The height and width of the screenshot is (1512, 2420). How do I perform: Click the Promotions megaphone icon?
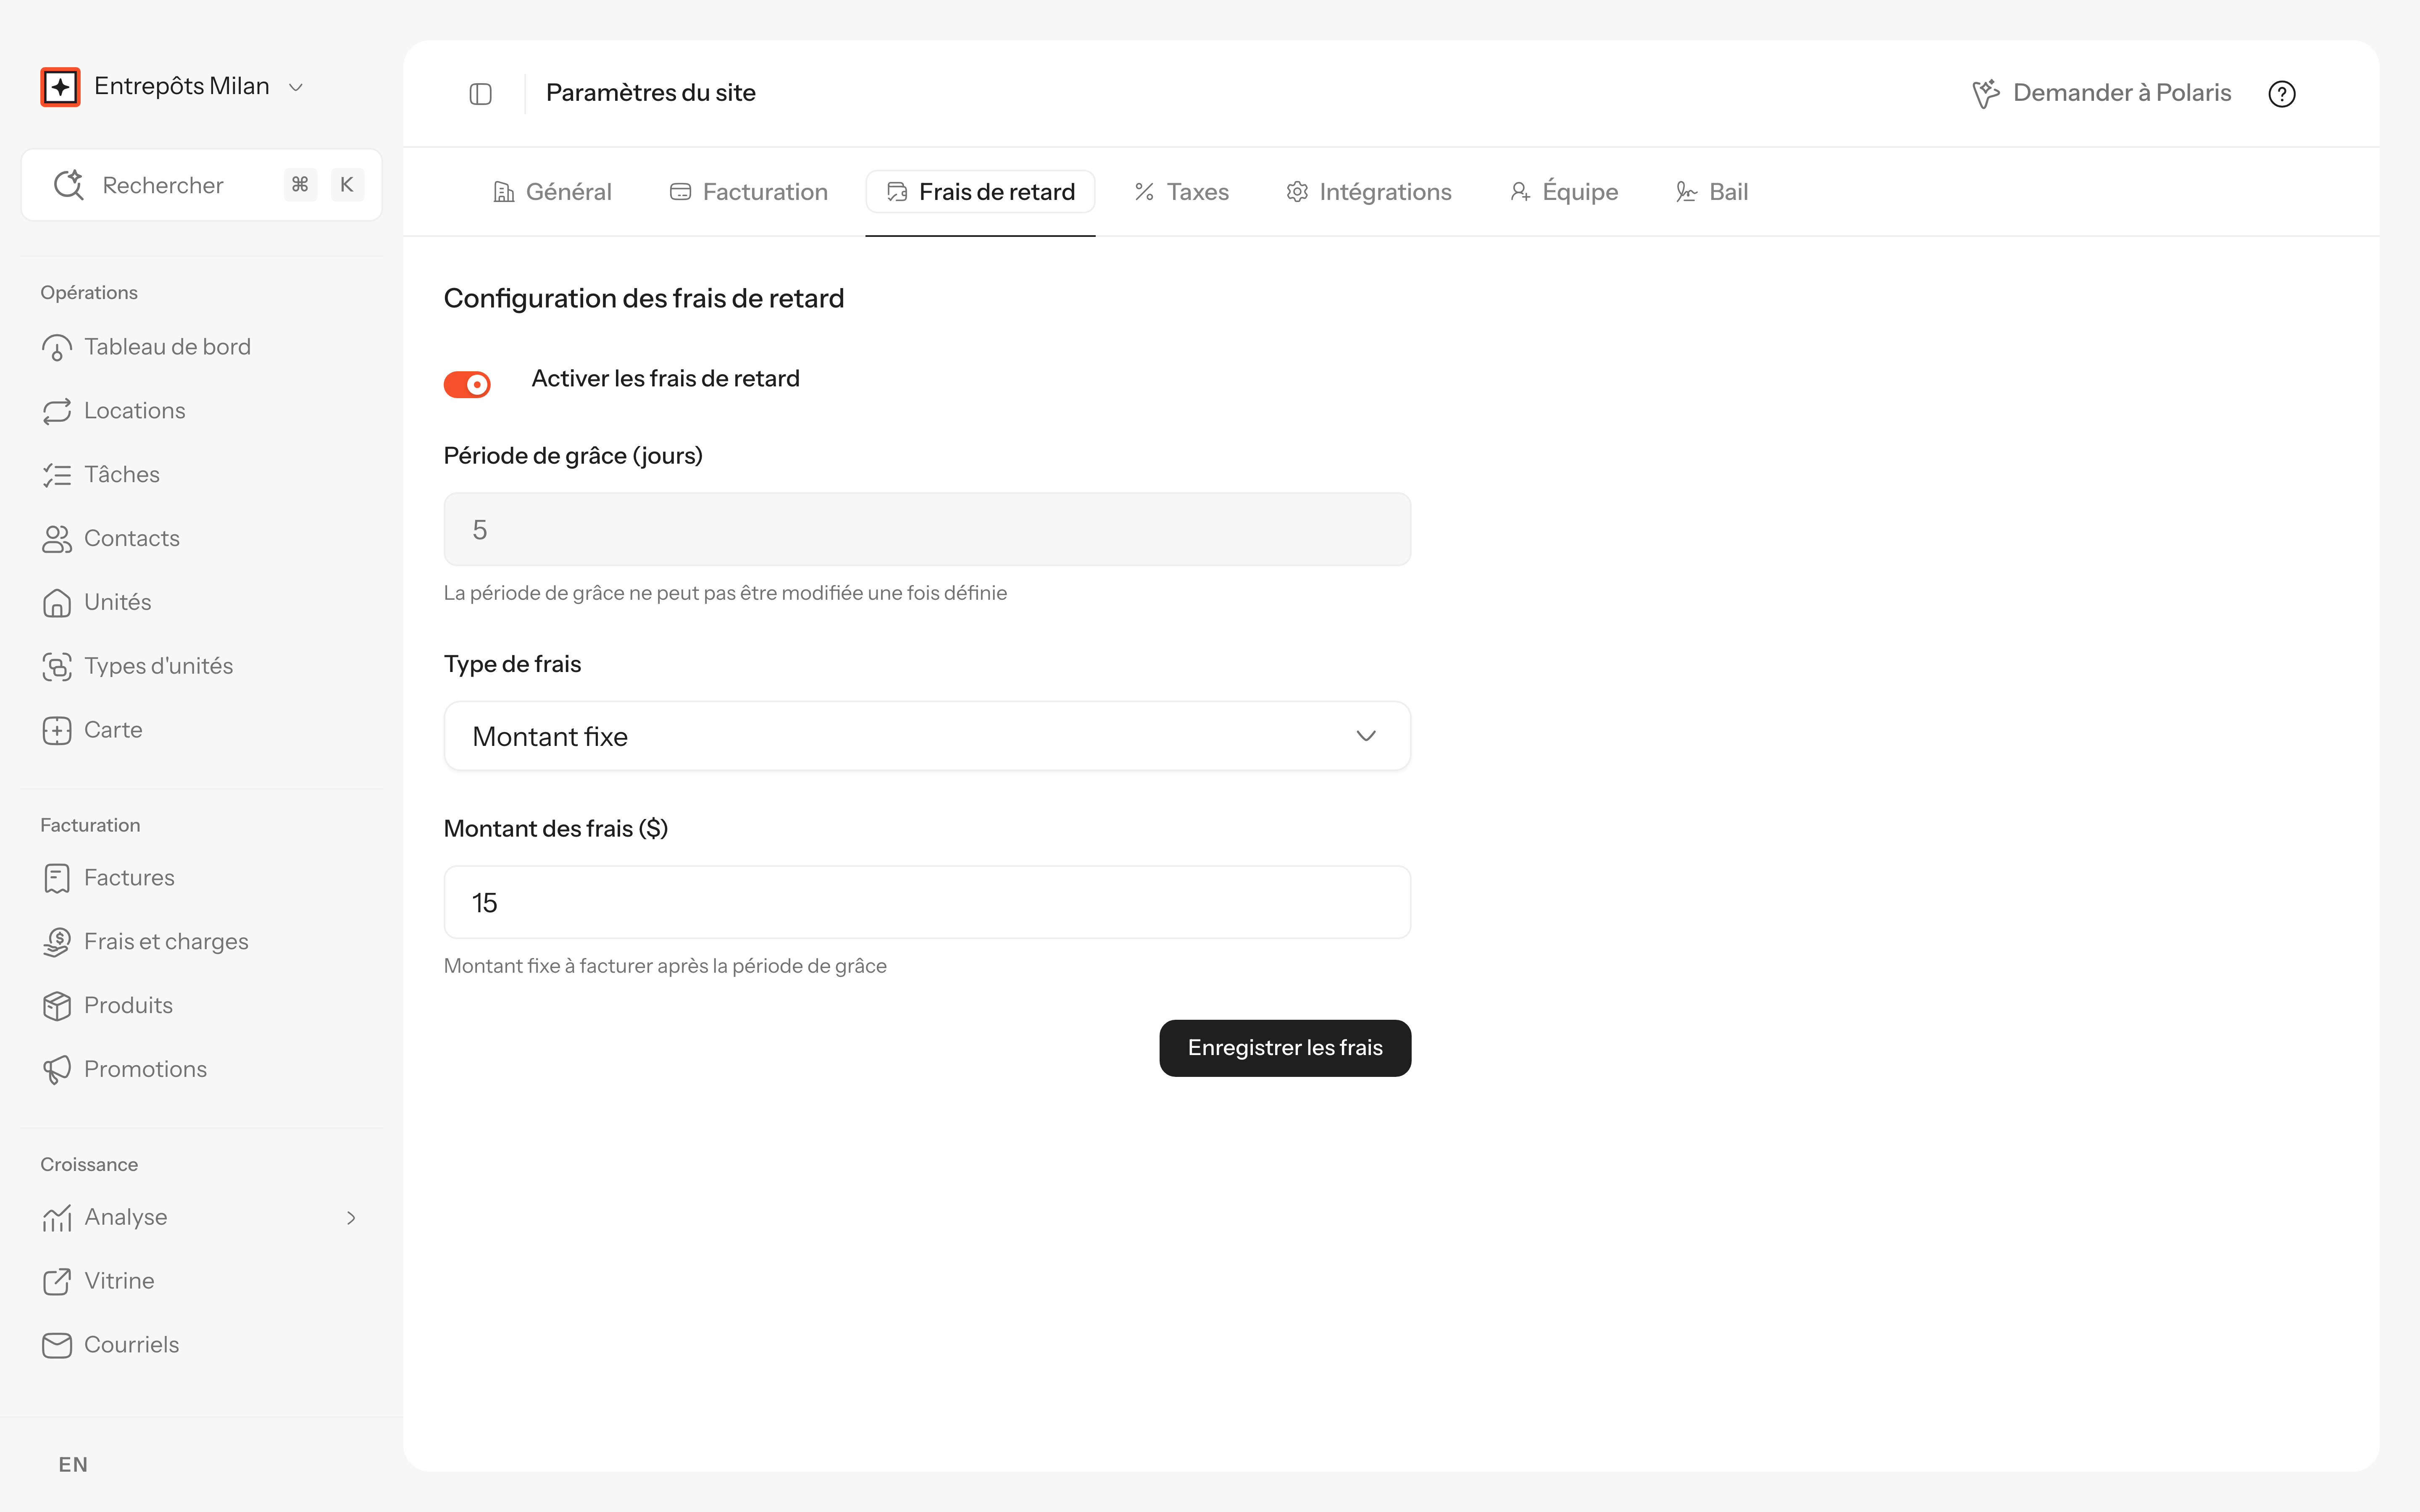[57, 1070]
